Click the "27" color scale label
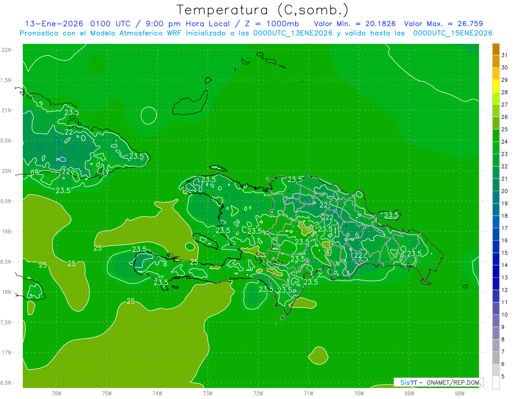 (505, 105)
